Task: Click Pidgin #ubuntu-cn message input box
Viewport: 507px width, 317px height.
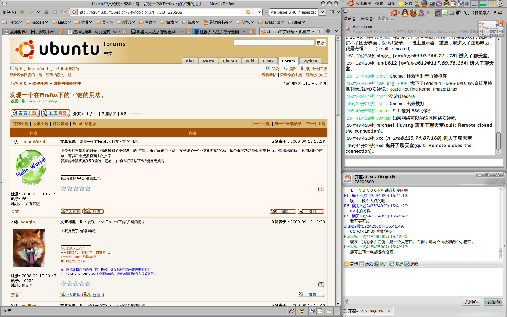Action: pyautogui.click(x=424, y=163)
